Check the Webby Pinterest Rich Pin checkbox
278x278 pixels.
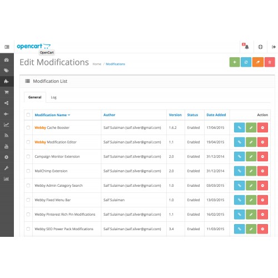[28, 214]
